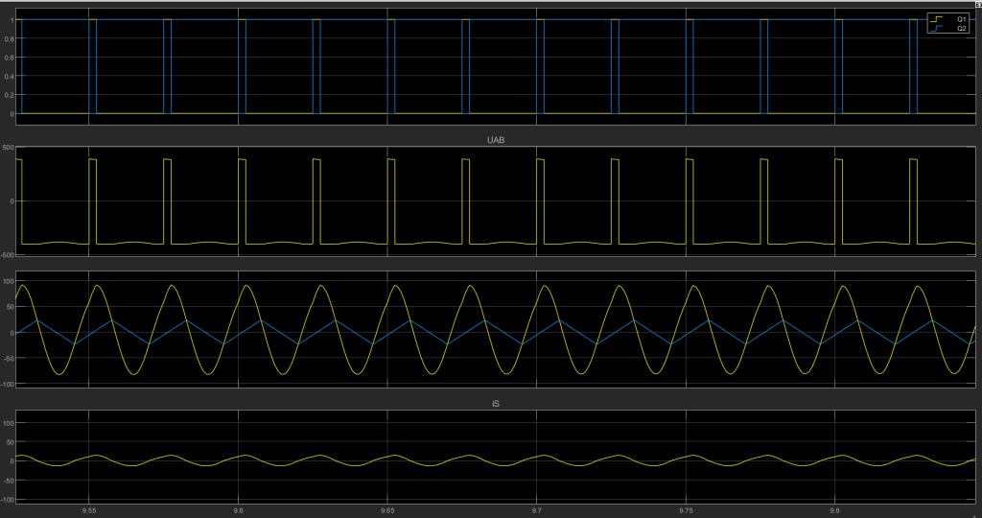The image size is (982, 518).
Task: Click the 9.65 time axis label
Action: [387, 511]
